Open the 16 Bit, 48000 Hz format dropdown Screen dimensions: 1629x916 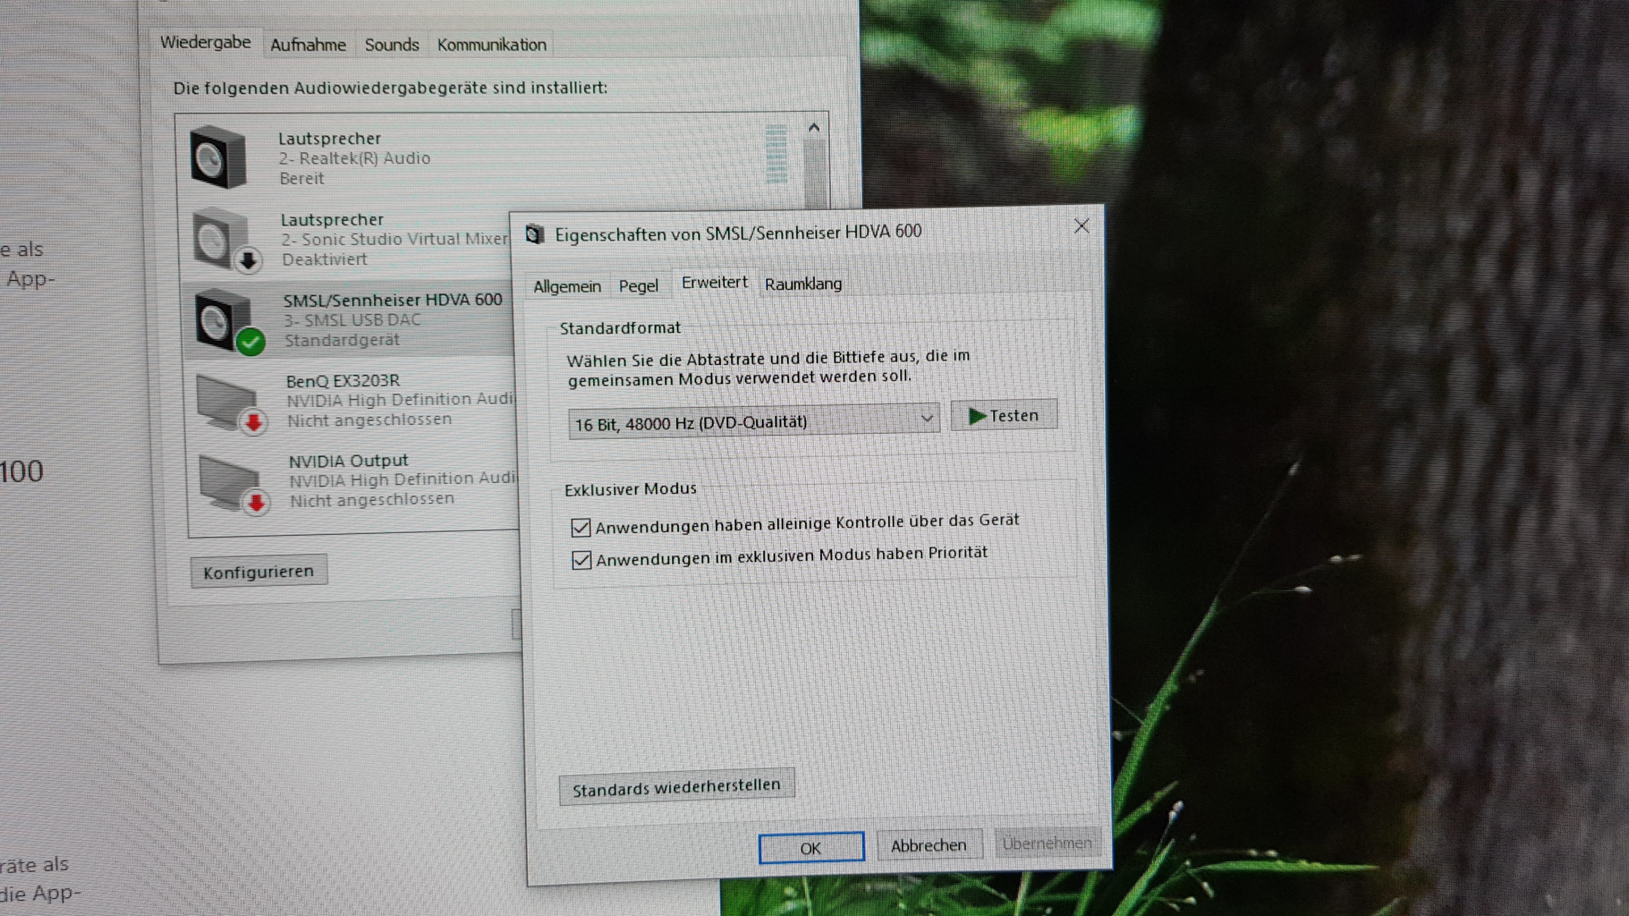point(753,422)
